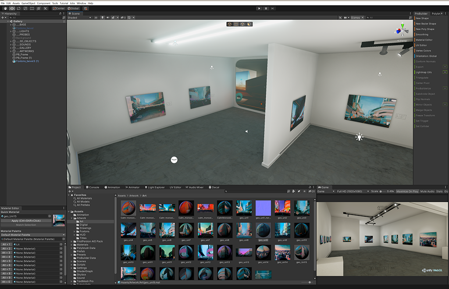The image size is (449, 289).
Task: Adjust the Game view Scale slider
Action: pos(382,191)
